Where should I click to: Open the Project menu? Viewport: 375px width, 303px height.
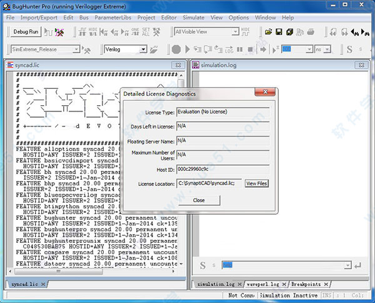146,18
